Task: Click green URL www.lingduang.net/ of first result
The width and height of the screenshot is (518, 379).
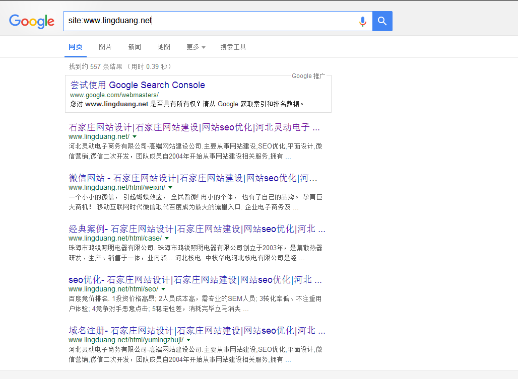Action: coord(99,136)
